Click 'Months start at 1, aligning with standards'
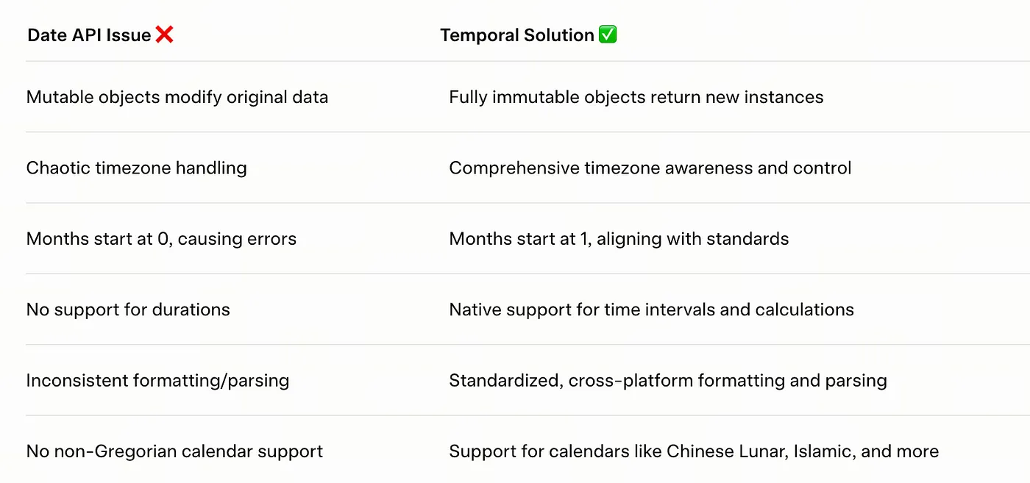The width and height of the screenshot is (1030, 483). (619, 239)
